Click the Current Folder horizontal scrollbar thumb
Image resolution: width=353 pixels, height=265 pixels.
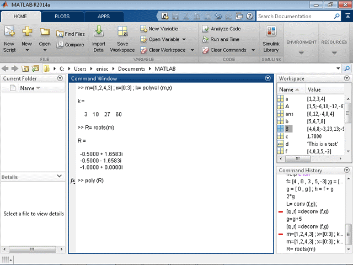pos(32,249)
